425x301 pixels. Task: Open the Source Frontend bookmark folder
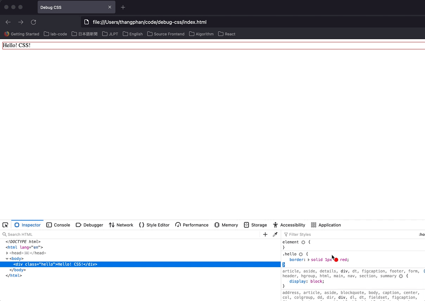coord(166,34)
